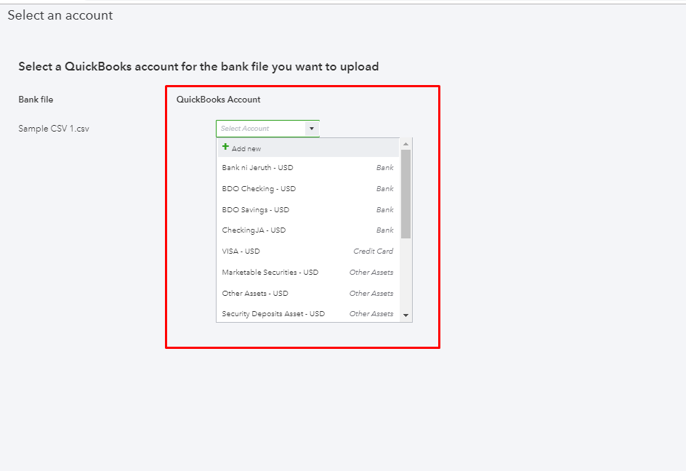The width and height of the screenshot is (686, 471).
Task: Pick Other Assets - USD account
Action: click(308, 293)
